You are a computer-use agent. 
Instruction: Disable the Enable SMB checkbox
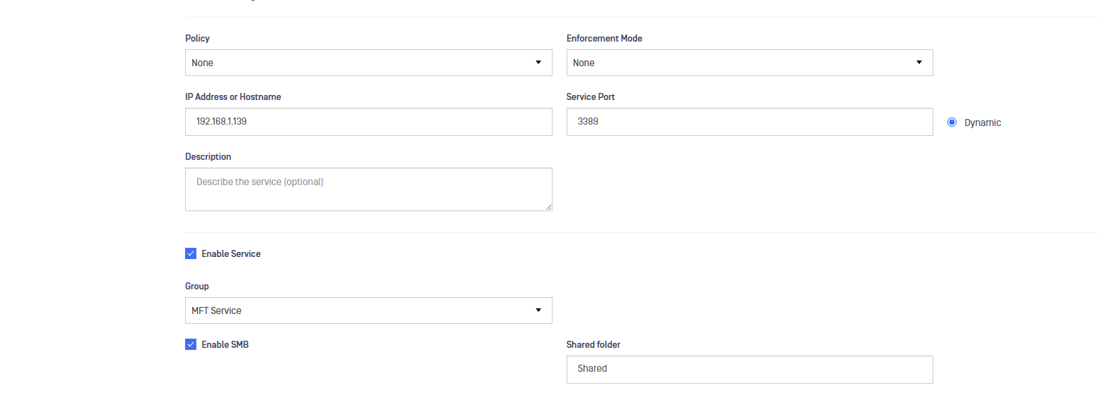click(x=191, y=344)
